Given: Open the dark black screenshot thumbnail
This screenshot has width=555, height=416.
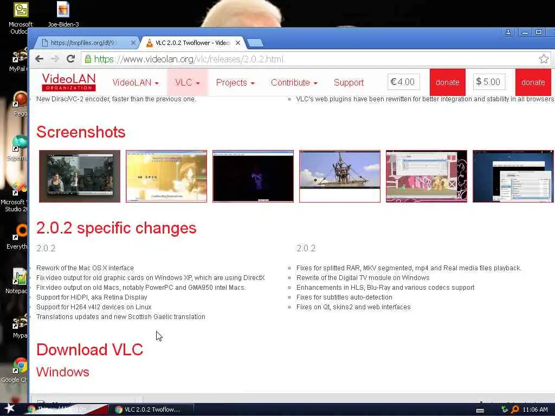Looking at the screenshot, I should tap(253, 176).
